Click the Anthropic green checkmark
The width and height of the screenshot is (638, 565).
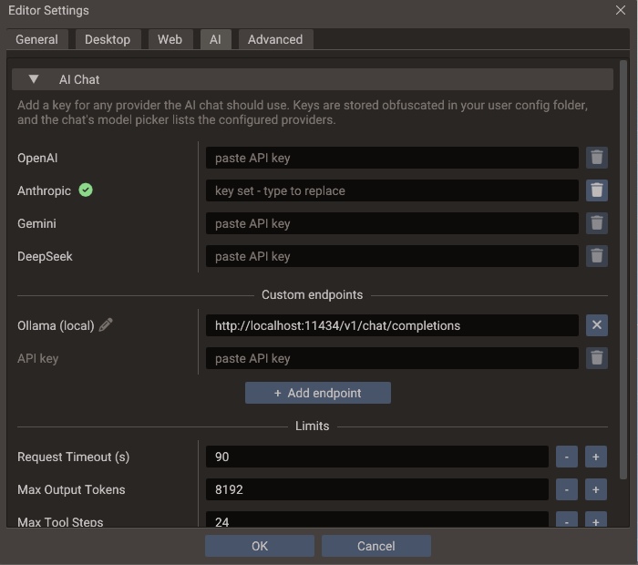(x=86, y=190)
